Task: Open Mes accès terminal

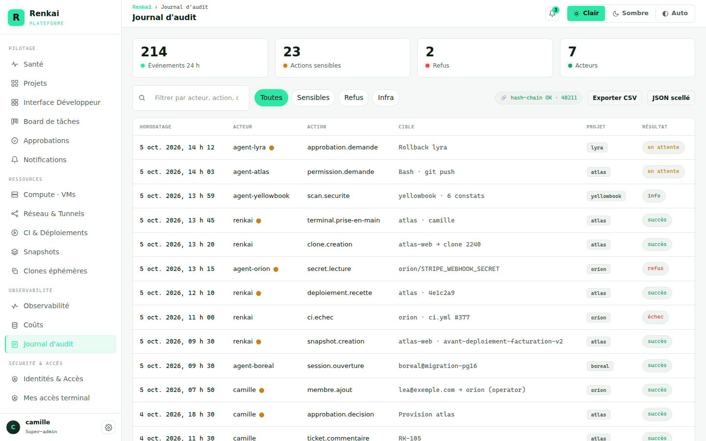Action: 61,398
